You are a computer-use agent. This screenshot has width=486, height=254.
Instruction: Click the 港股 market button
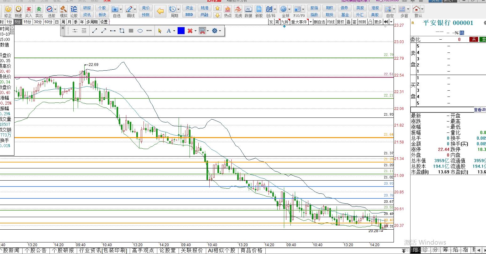click(x=375, y=8)
